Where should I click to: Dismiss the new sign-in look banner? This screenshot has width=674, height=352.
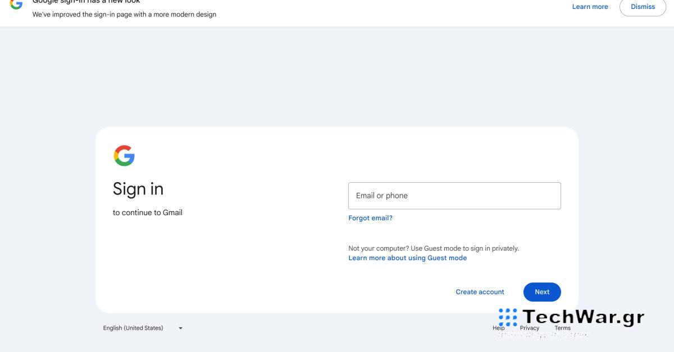point(643,7)
